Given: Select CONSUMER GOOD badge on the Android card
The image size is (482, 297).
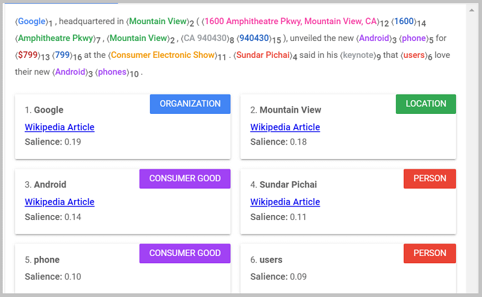Looking at the screenshot, I should (185, 178).
